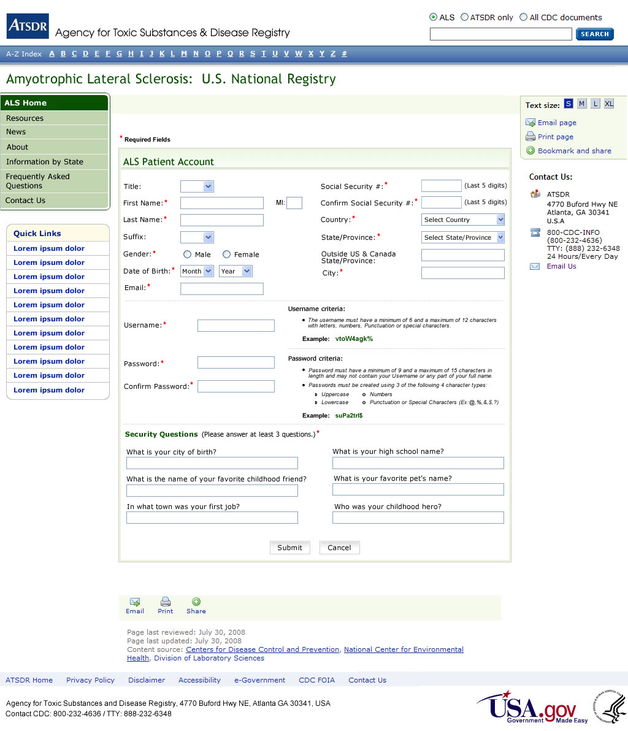628x731 pixels.
Task: Open the Accessibility footer link
Action: point(199,680)
